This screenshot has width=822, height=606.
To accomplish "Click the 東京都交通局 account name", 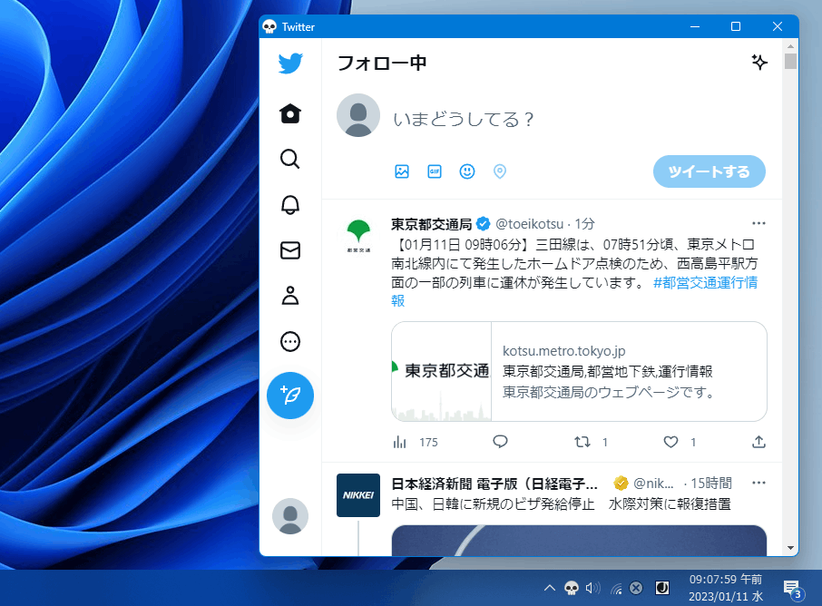I will coord(432,224).
